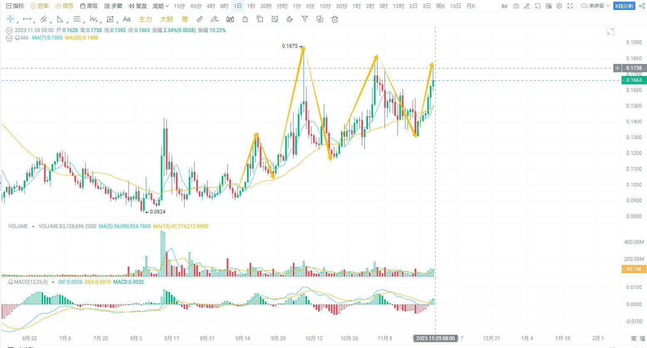The width and height of the screenshot is (647, 348).
Task: Collapse the price info row circle toggle
Action: [9, 30]
